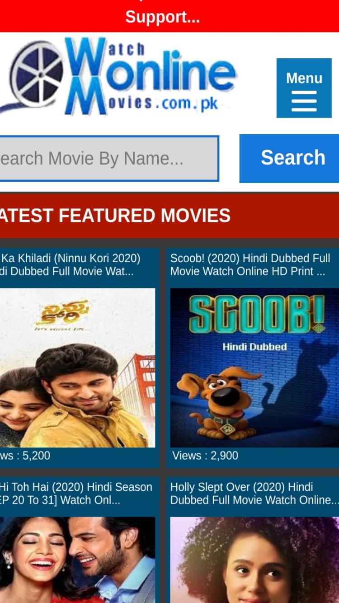Click the hamburger lines icon under Menu

304,101
